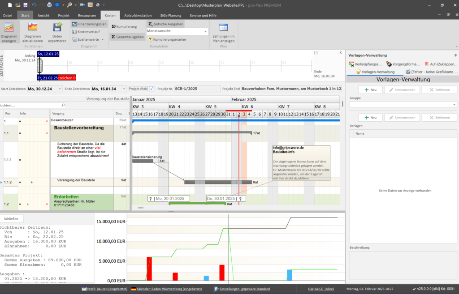The height and width of the screenshot is (294, 459).
Task: Click into the Suchtext search field
Action: pyautogui.click(x=31, y=106)
